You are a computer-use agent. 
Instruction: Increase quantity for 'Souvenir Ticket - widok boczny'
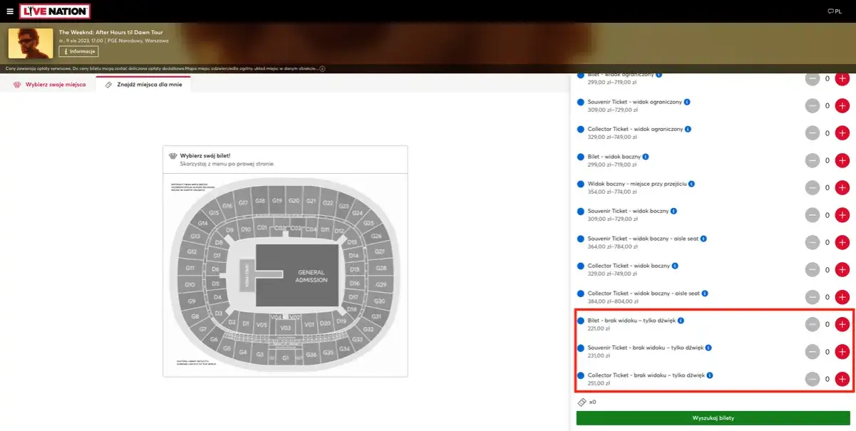(841, 214)
